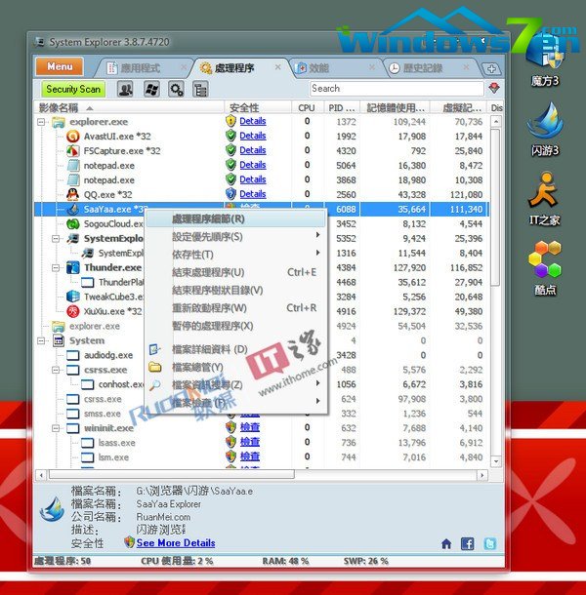
Task: Click the tree view toolbar icon
Action: point(201,89)
